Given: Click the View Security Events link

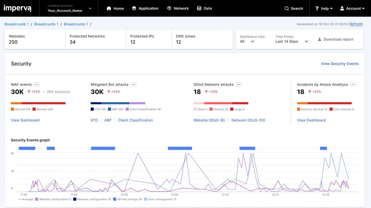Looking at the screenshot, I should (x=340, y=64).
